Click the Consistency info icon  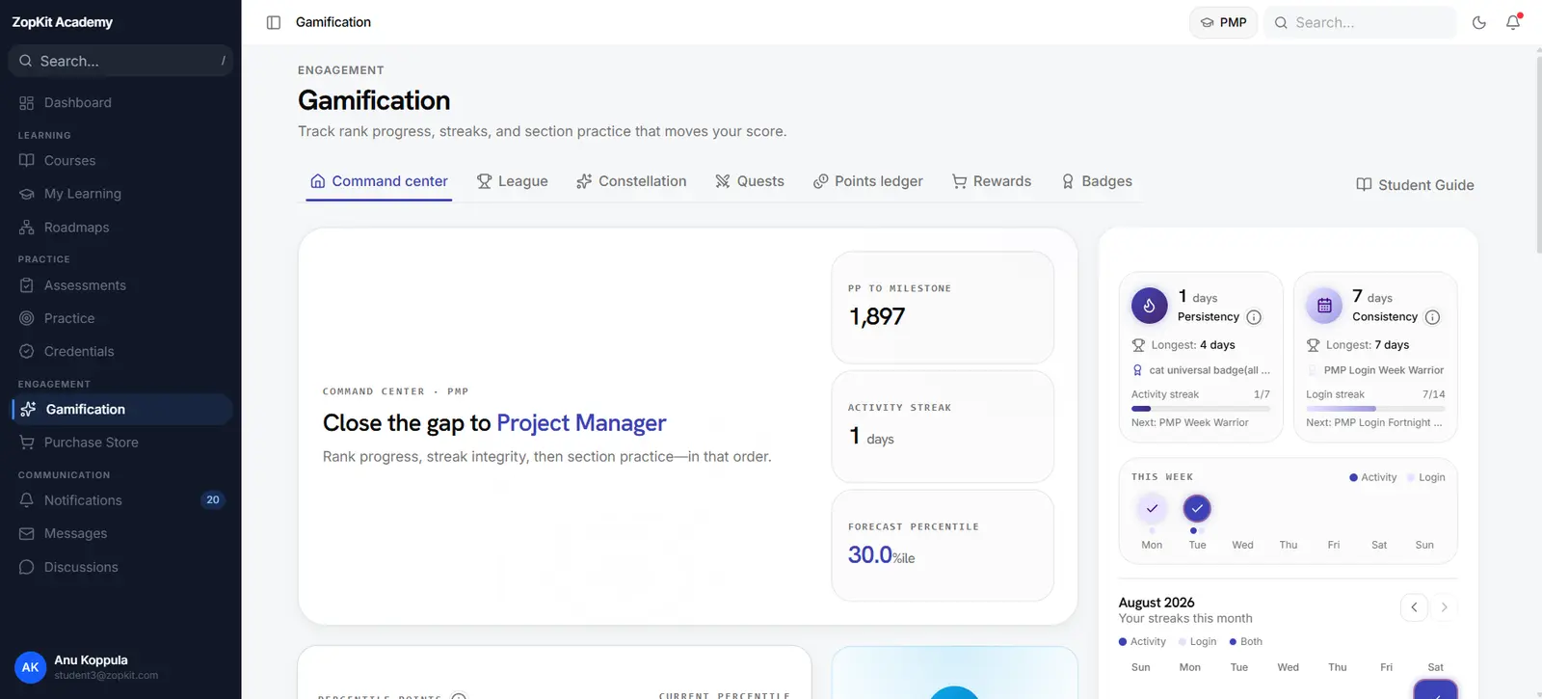pos(1432,317)
